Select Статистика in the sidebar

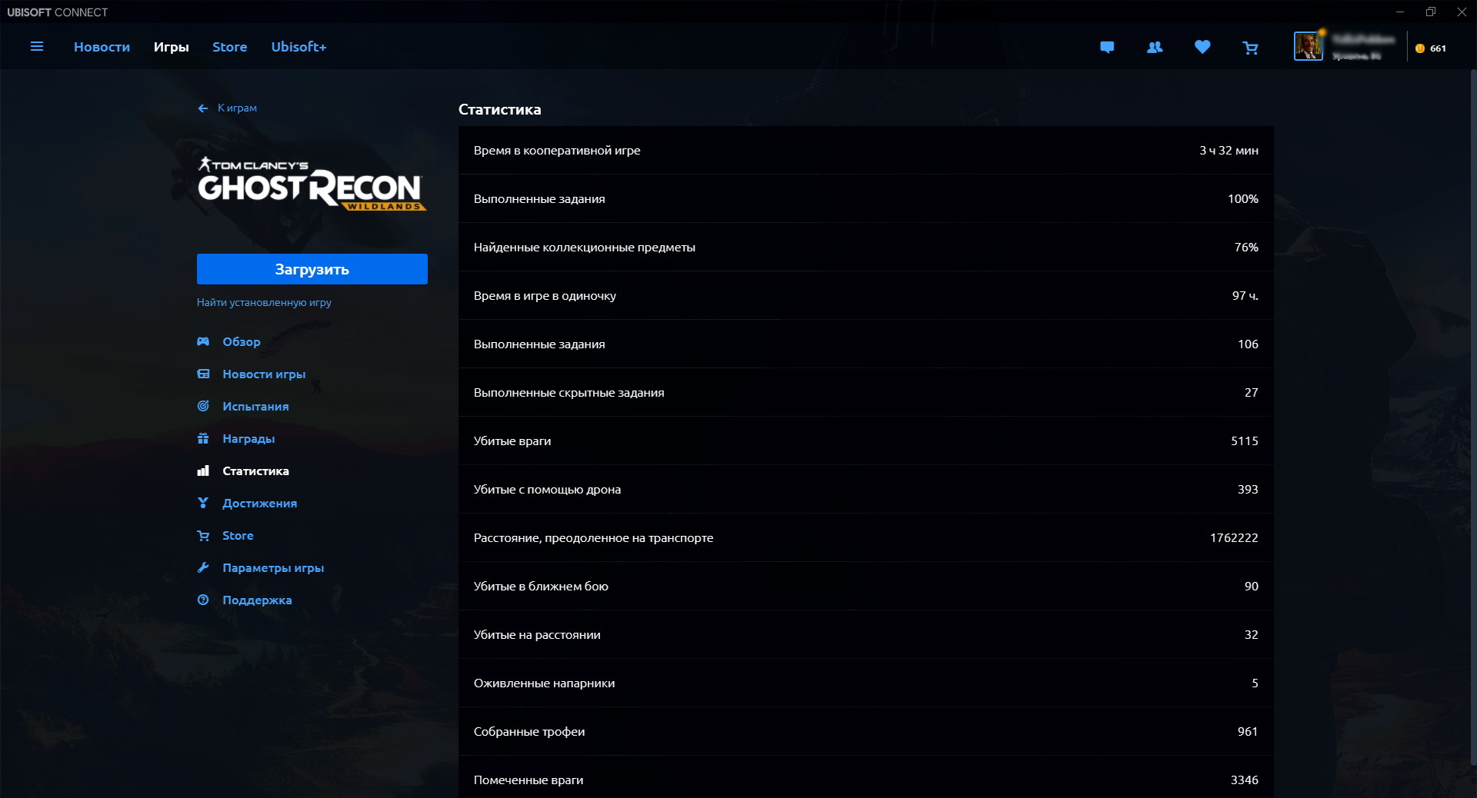coord(255,470)
